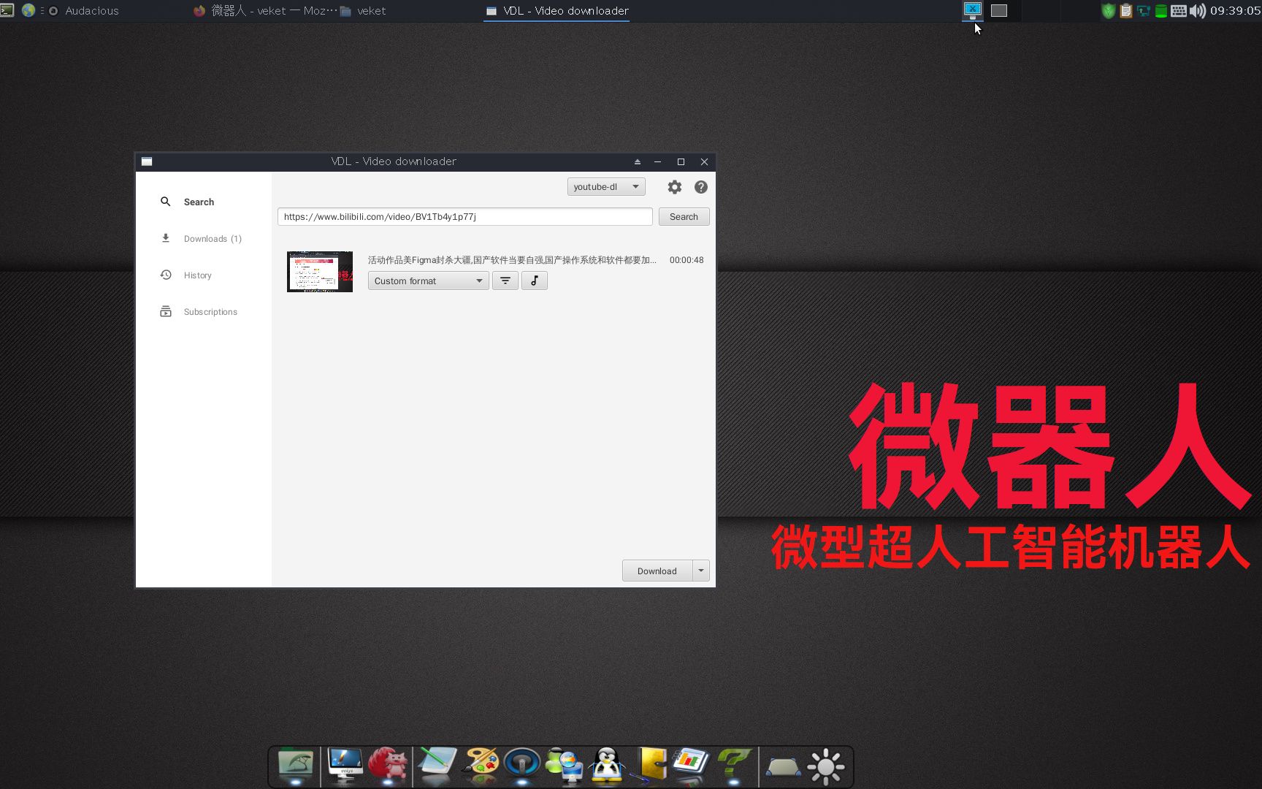Open the yellow notebook dock icon

point(650,766)
